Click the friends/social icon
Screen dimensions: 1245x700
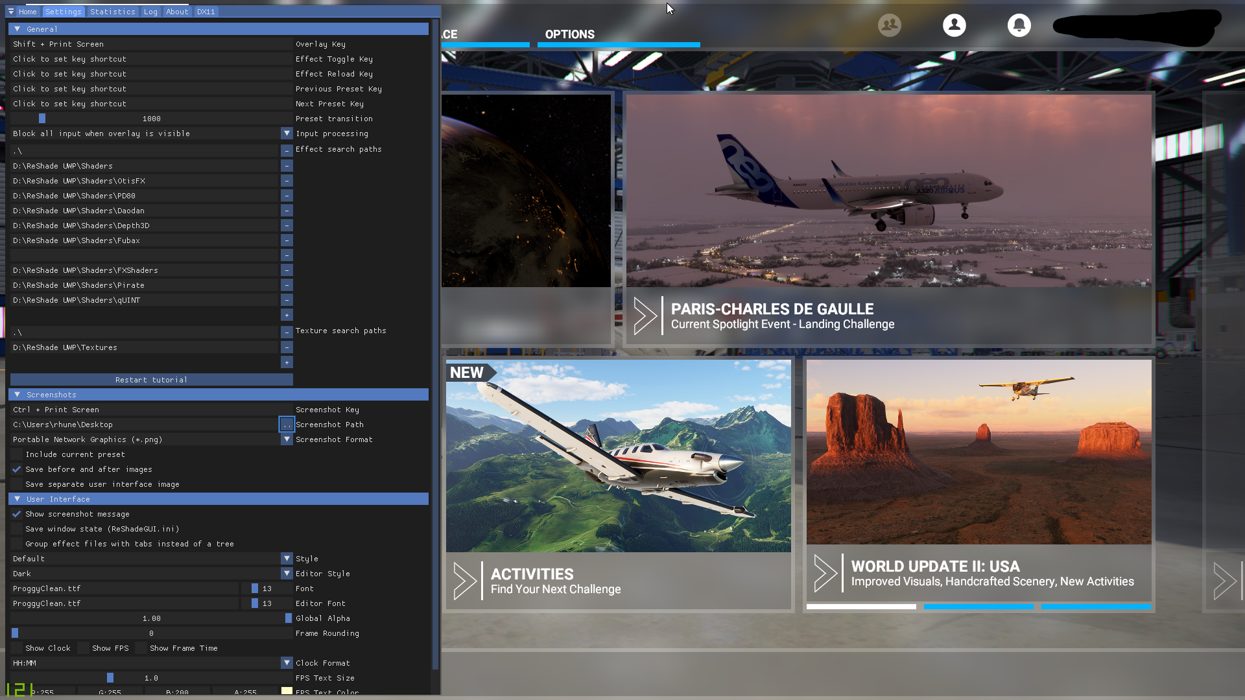tap(889, 25)
